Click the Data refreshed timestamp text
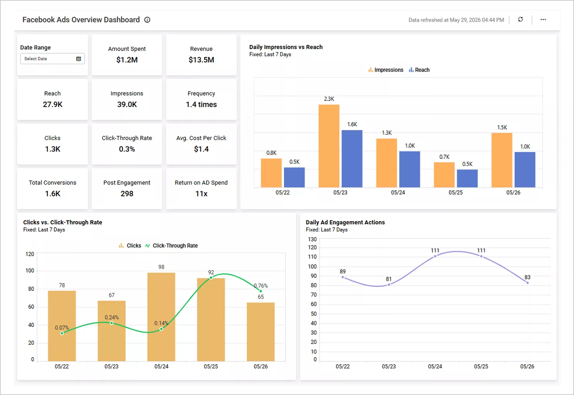 click(x=456, y=20)
